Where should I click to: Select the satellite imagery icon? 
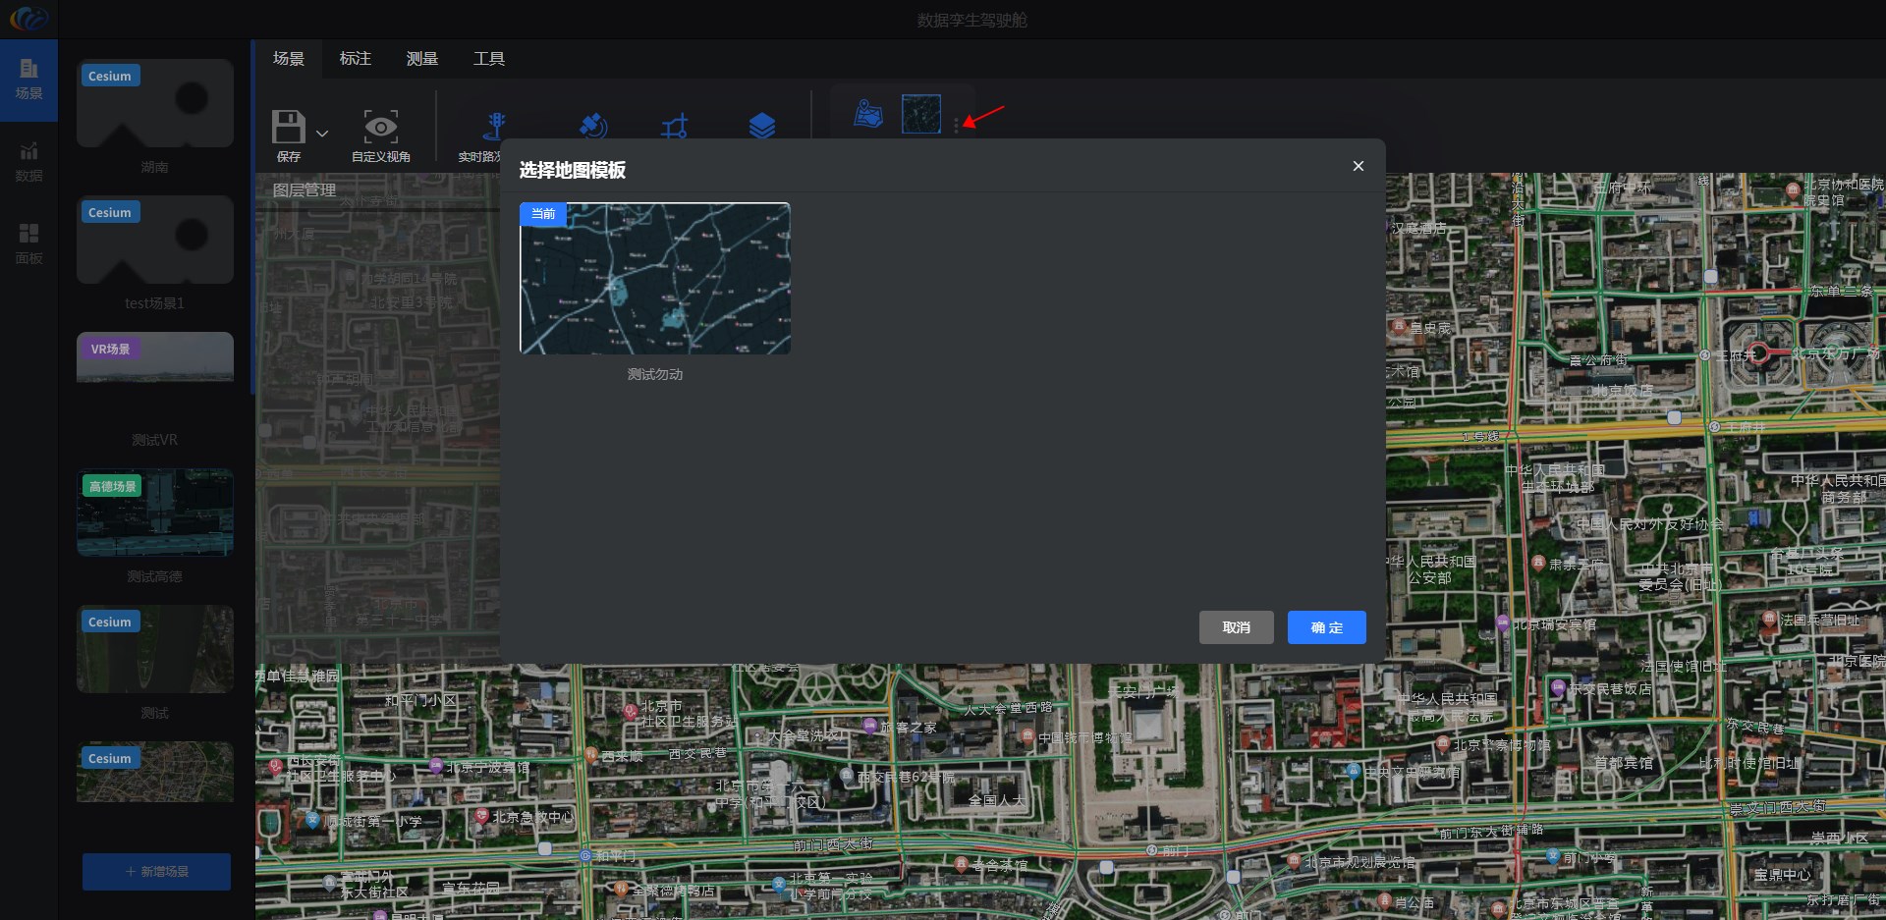click(x=592, y=126)
